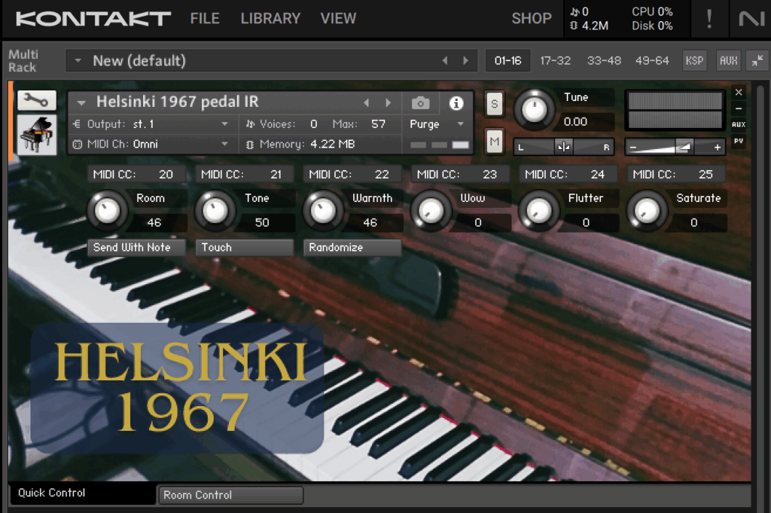
Task: Open the Purge dropdown menu
Action: (x=437, y=124)
